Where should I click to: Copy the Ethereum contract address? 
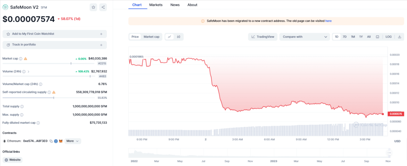click(x=51, y=141)
